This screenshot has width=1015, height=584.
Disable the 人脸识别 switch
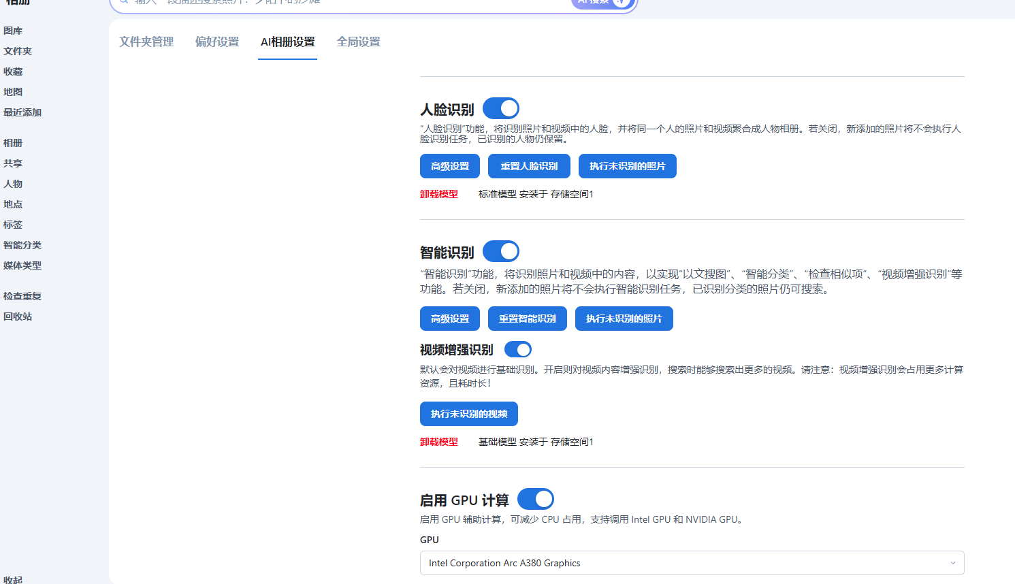click(x=500, y=108)
